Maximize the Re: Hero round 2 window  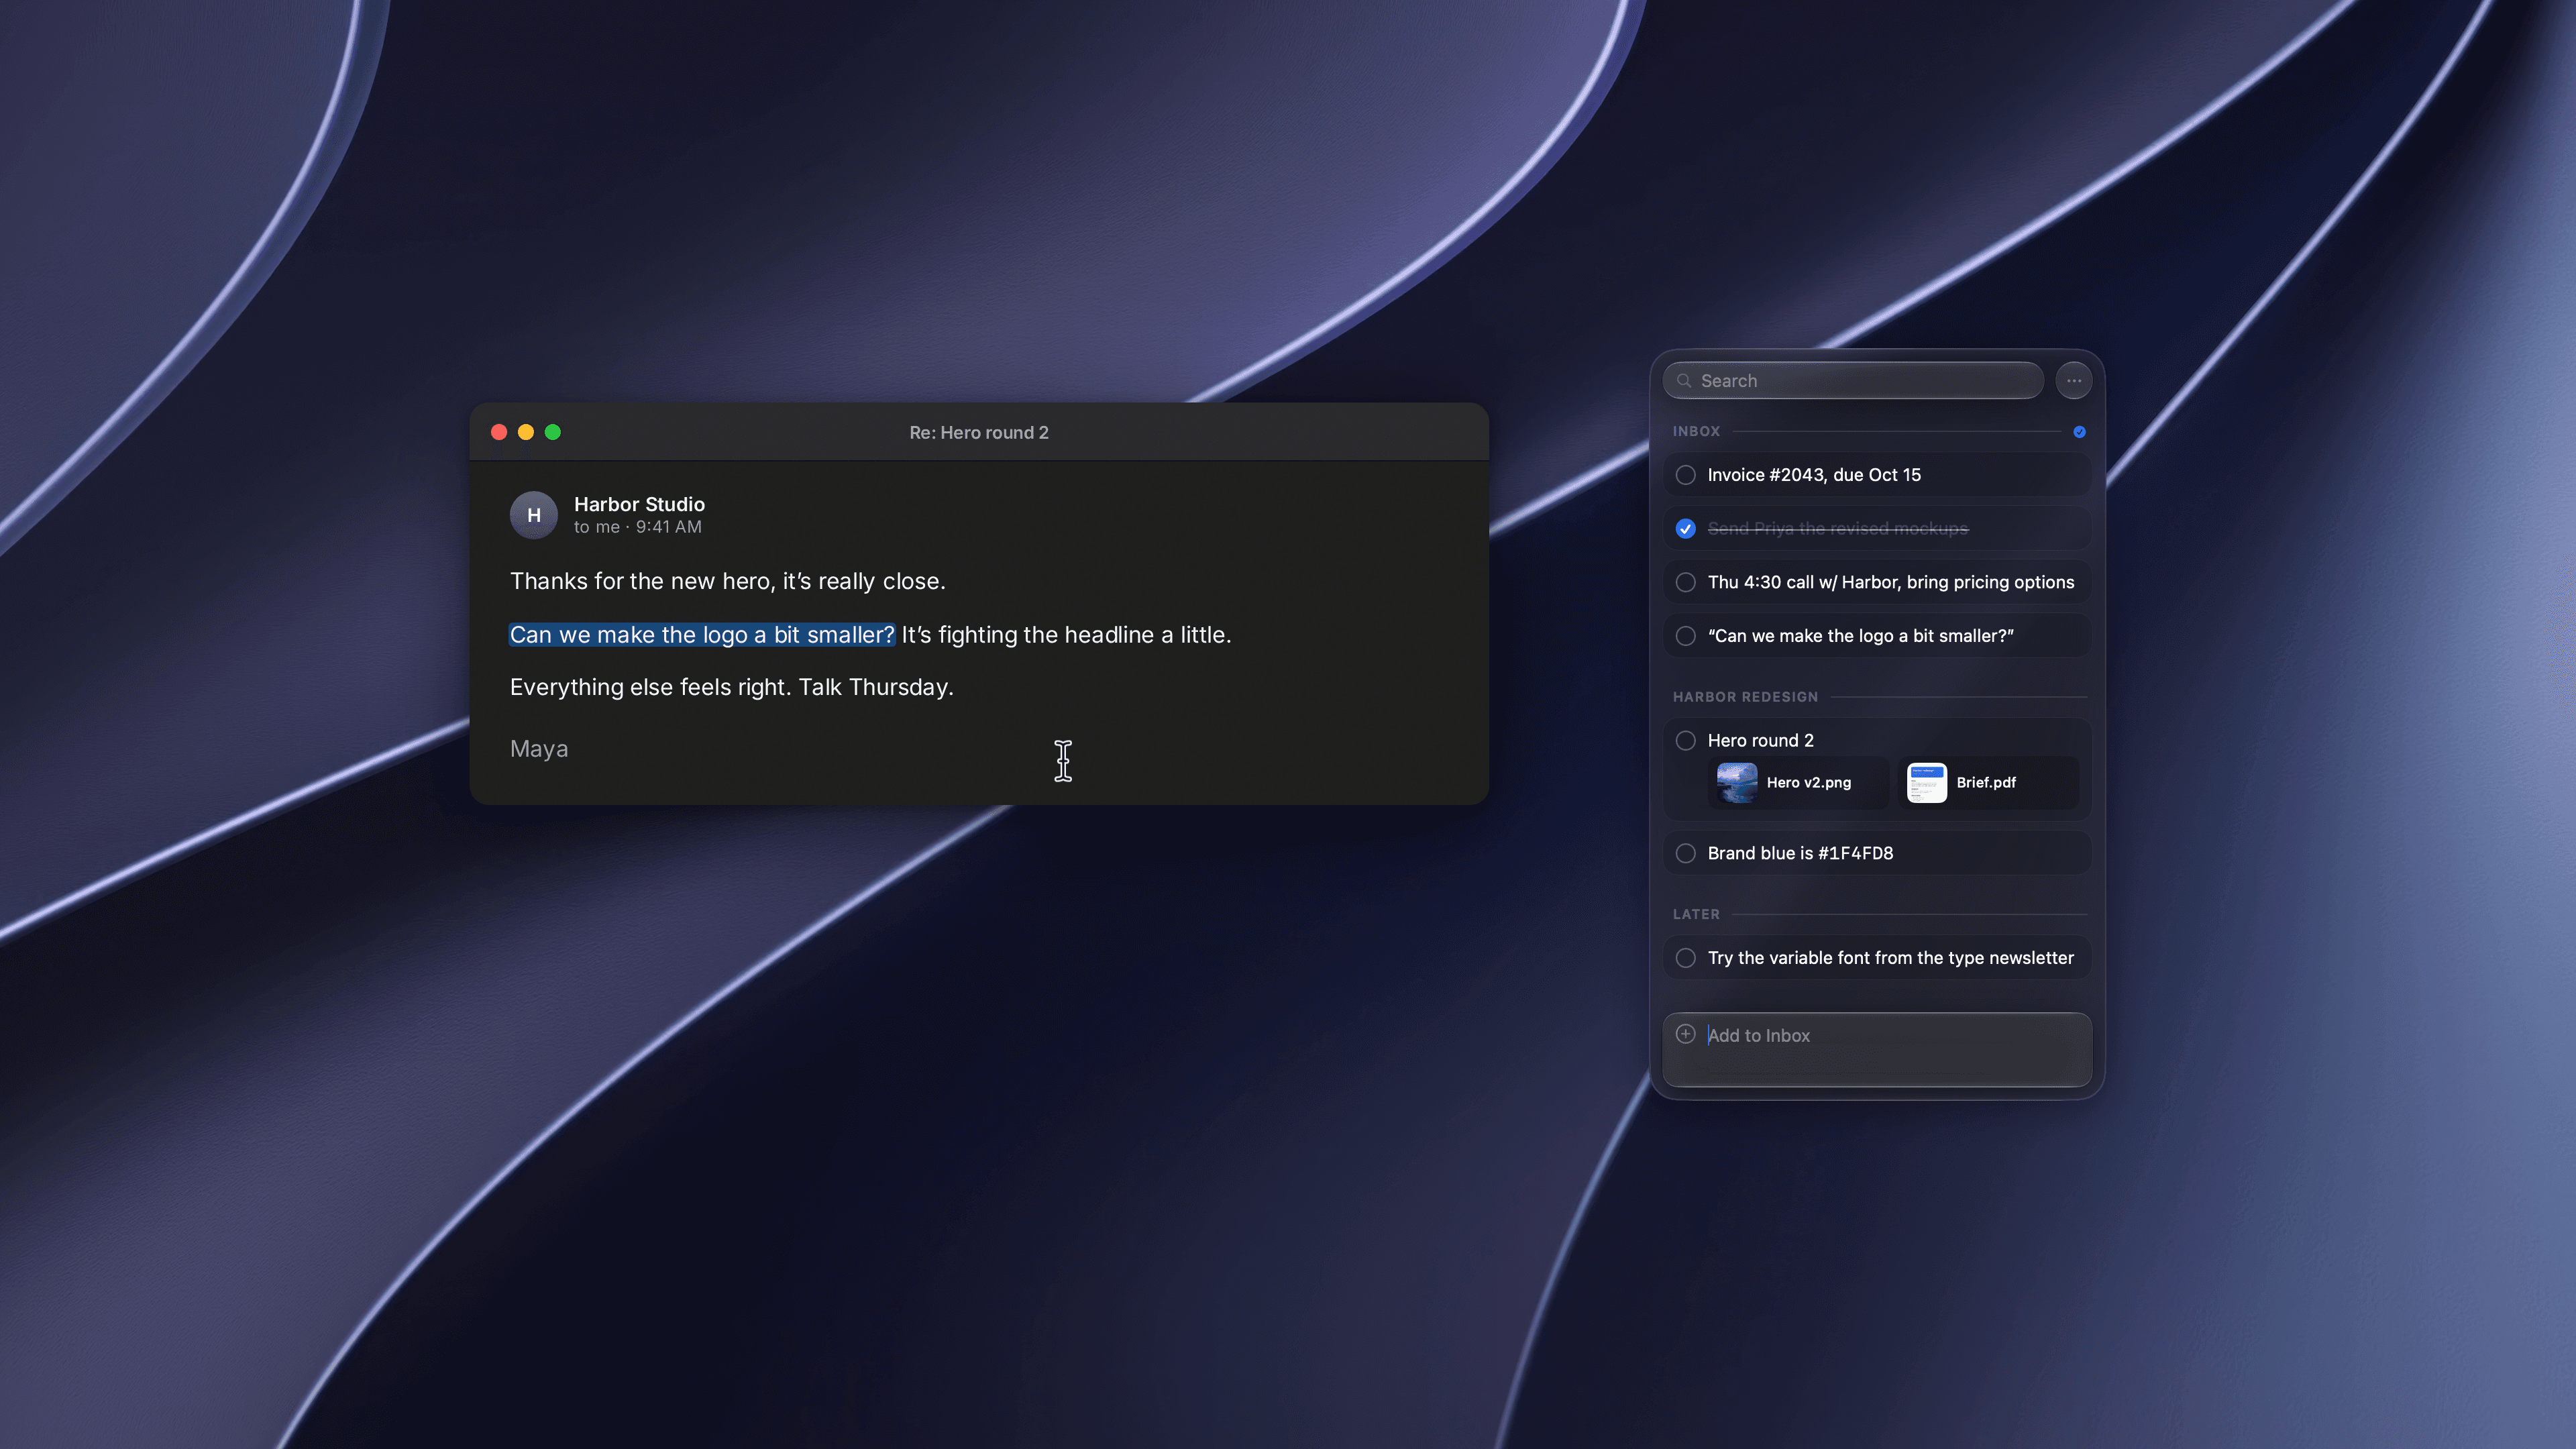(553, 432)
